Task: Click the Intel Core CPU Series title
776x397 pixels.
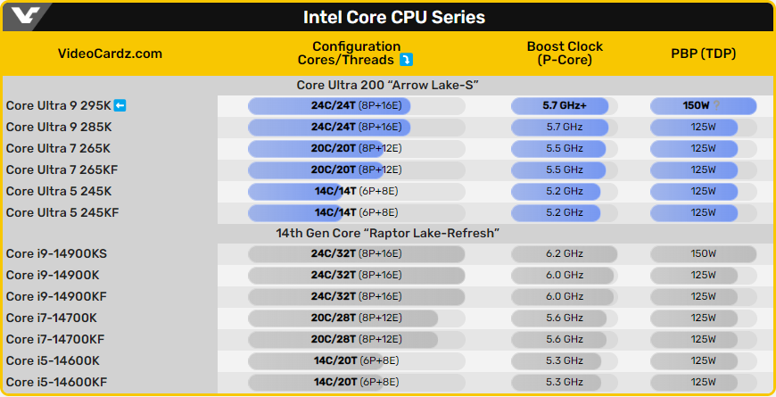Action: point(394,17)
